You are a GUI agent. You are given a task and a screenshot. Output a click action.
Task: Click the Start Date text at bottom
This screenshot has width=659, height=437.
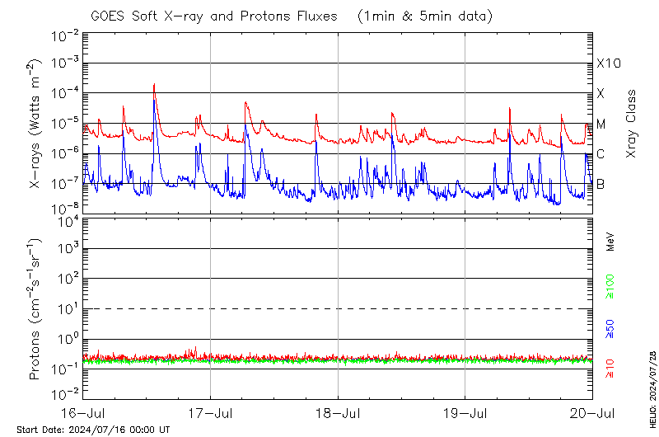click(93, 430)
